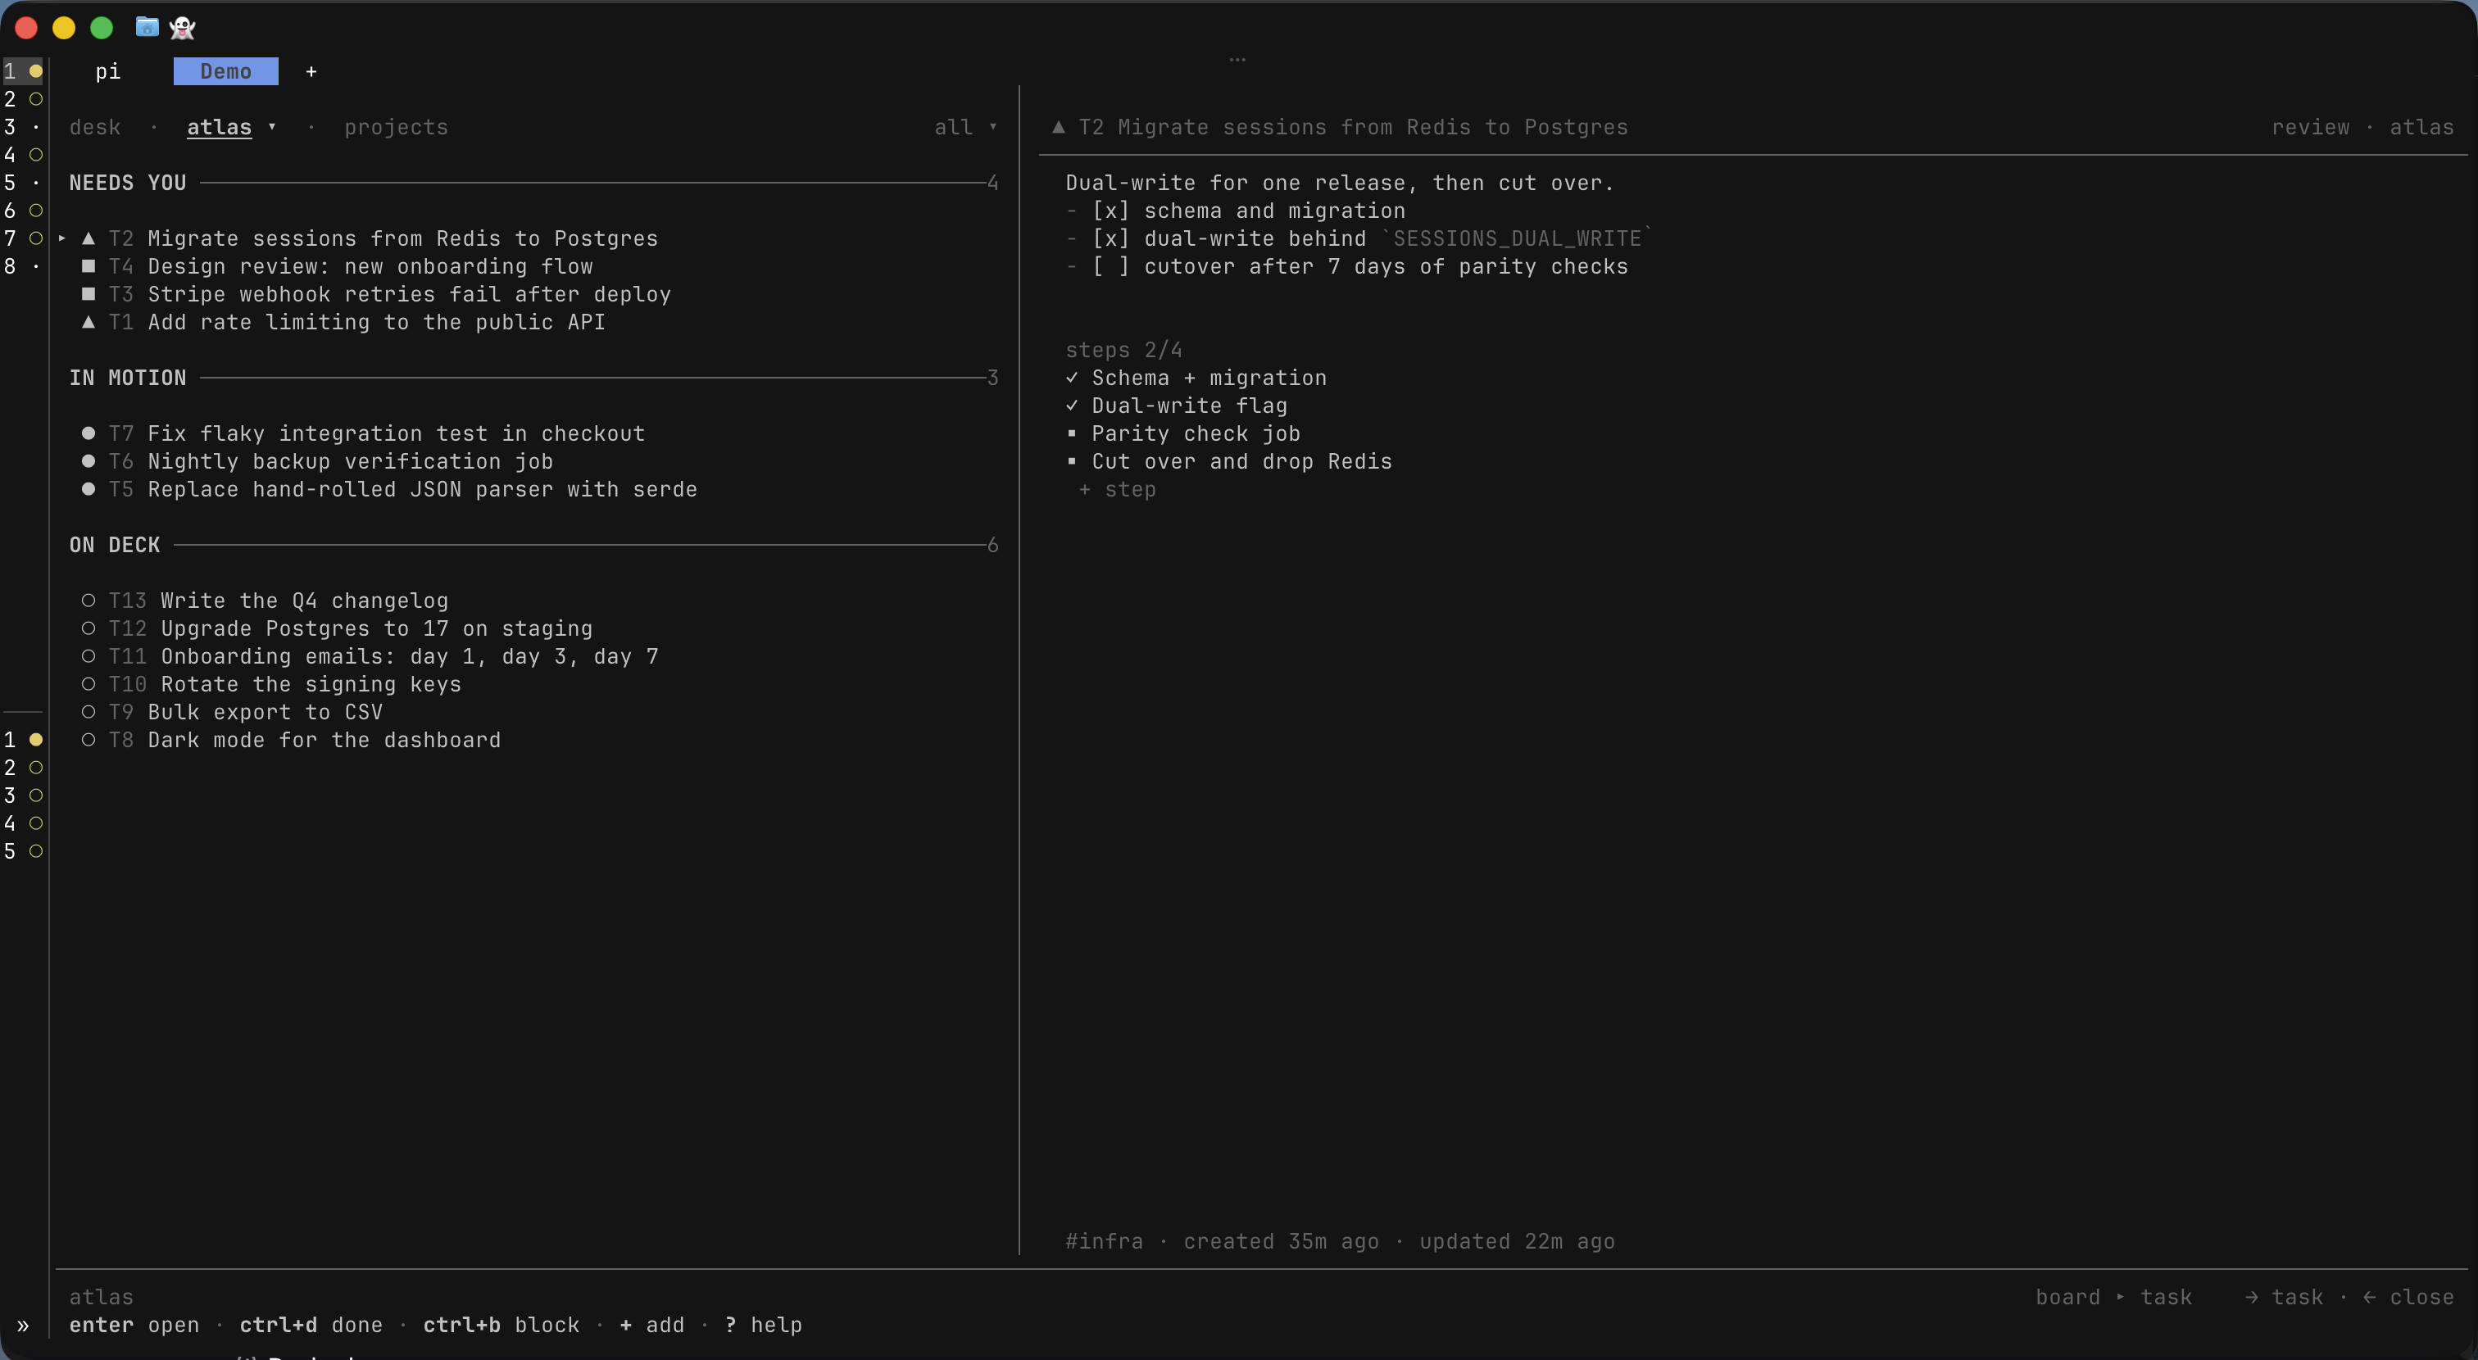The width and height of the screenshot is (2478, 1360).
Task: Click the selection arrow beside task T2
Action: 61,238
